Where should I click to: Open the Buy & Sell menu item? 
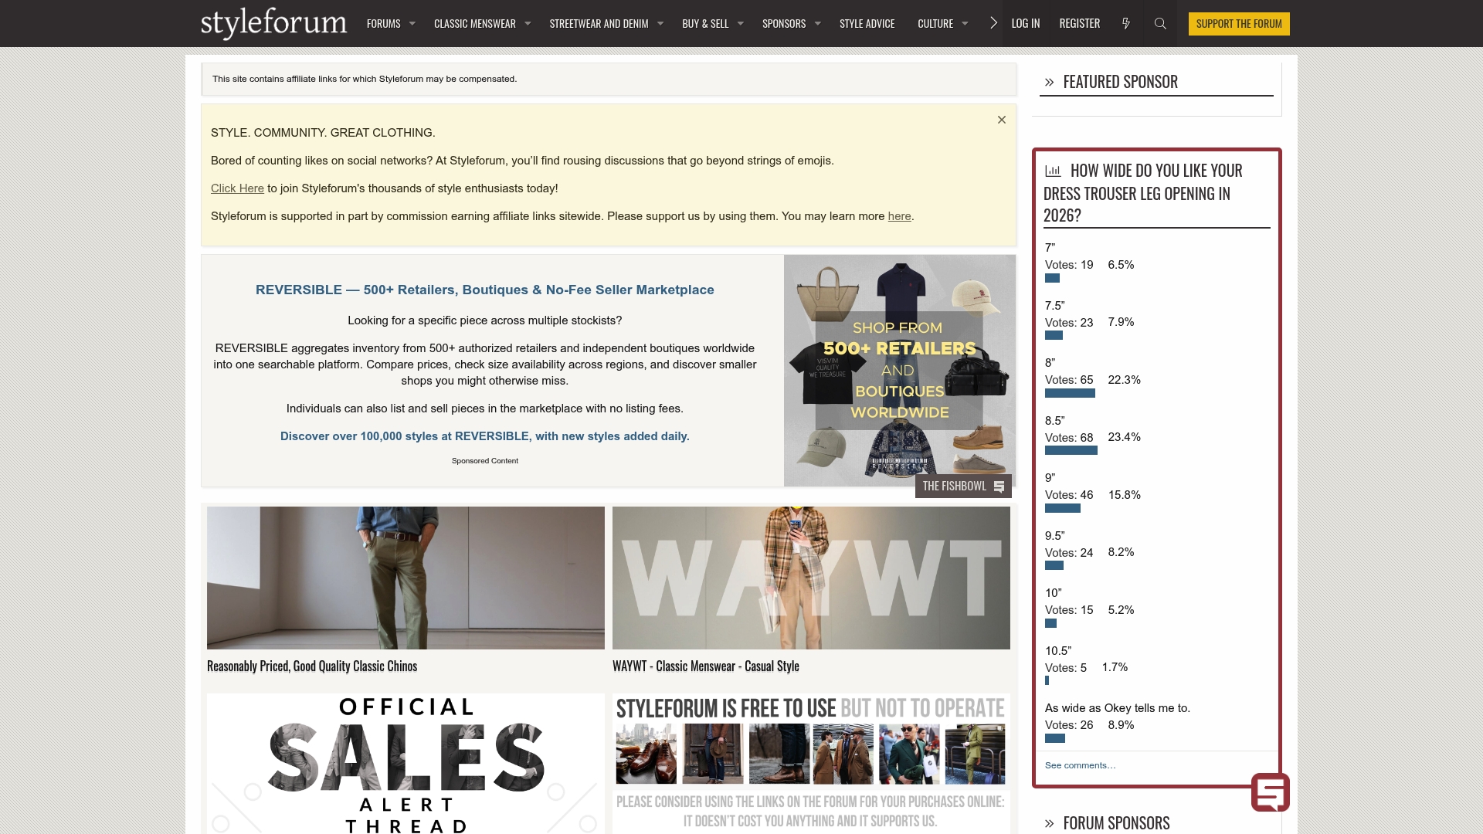pyautogui.click(x=705, y=23)
